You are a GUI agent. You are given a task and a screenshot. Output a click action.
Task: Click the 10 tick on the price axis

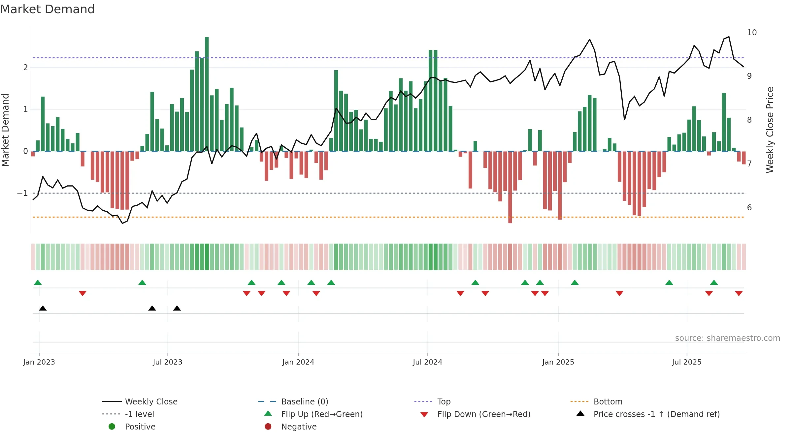[752, 33]
